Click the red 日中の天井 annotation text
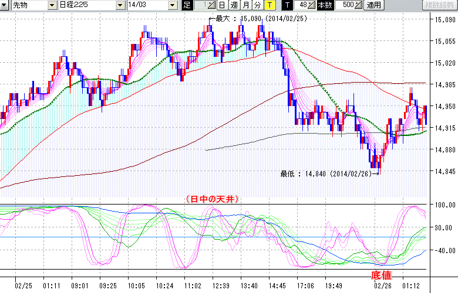The image size is (458, 293). [211, 199]
